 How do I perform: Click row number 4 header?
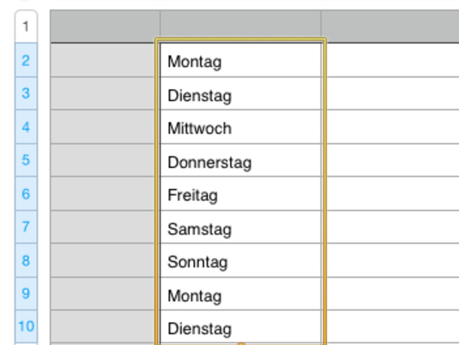pyautogui.click(x=26, y=127)
